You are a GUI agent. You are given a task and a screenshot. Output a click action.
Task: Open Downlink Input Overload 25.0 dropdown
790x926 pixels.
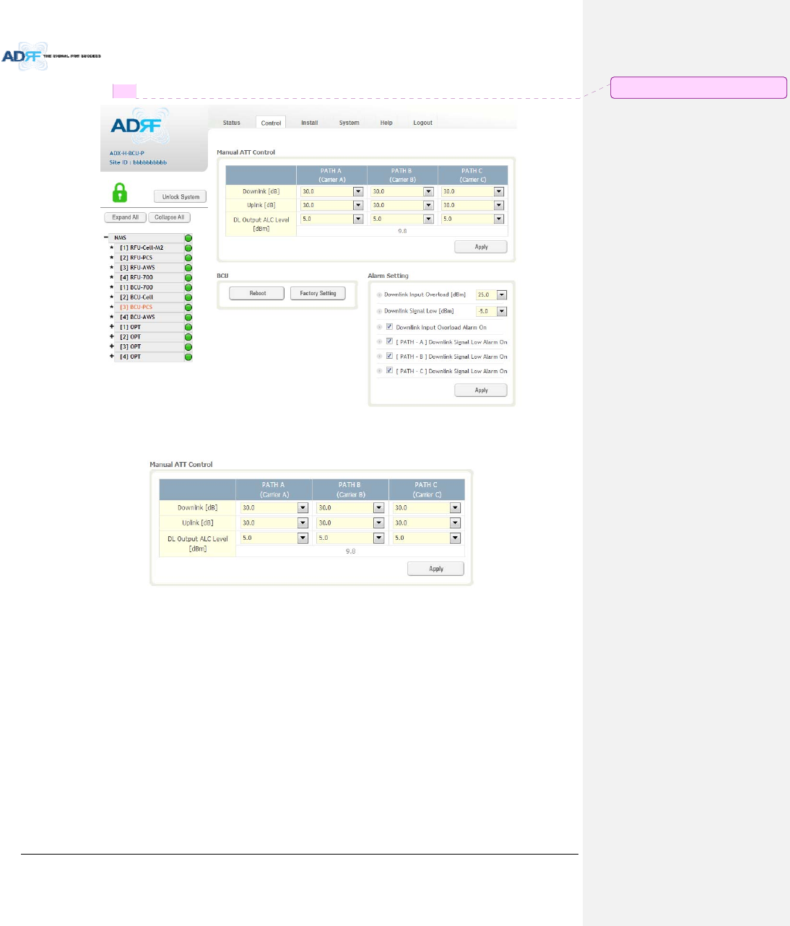click(x=492, y=294)
